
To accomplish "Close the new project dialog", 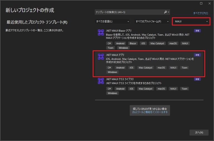I will click(x=209, y=3).
